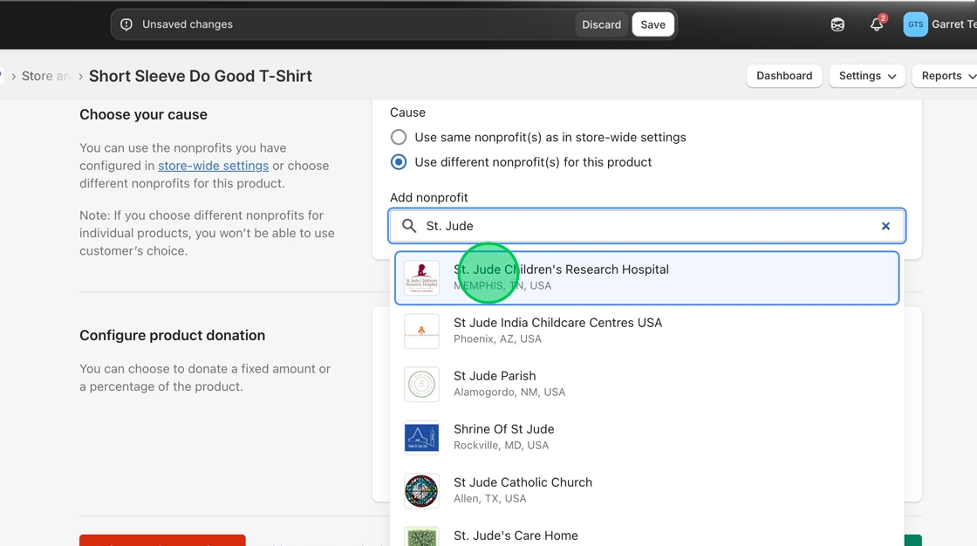The image size is (977, 546).
Task: Click the Store breadcrumb link
Action: [x=44, y=76]
